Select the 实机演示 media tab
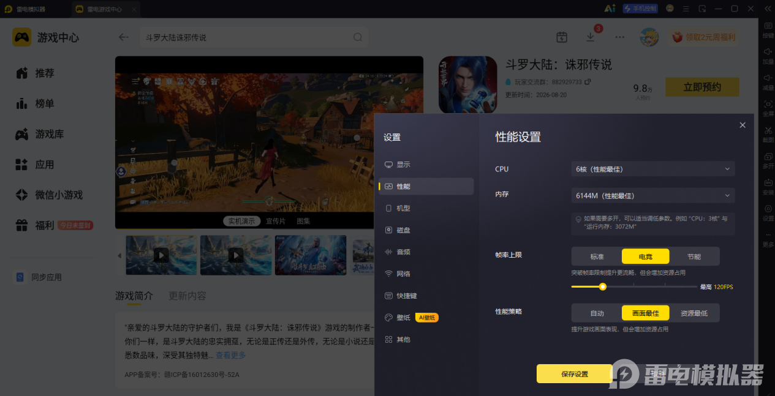The image size is (775, 396). click(x=242, y=221)
